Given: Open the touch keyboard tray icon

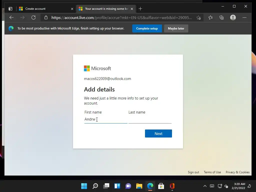Looking at the screenshot, I should (x=212, y=186).
